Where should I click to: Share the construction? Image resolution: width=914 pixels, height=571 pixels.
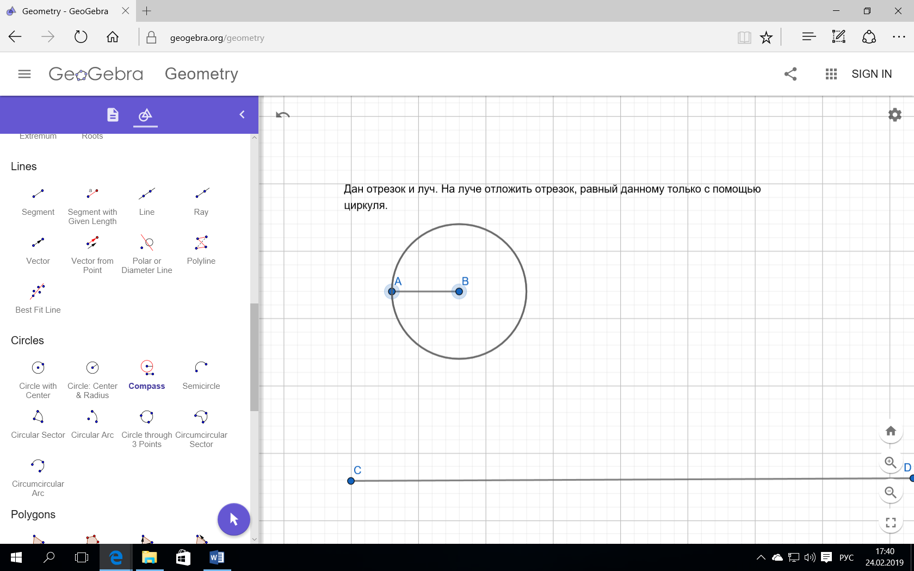pos(791,74)
